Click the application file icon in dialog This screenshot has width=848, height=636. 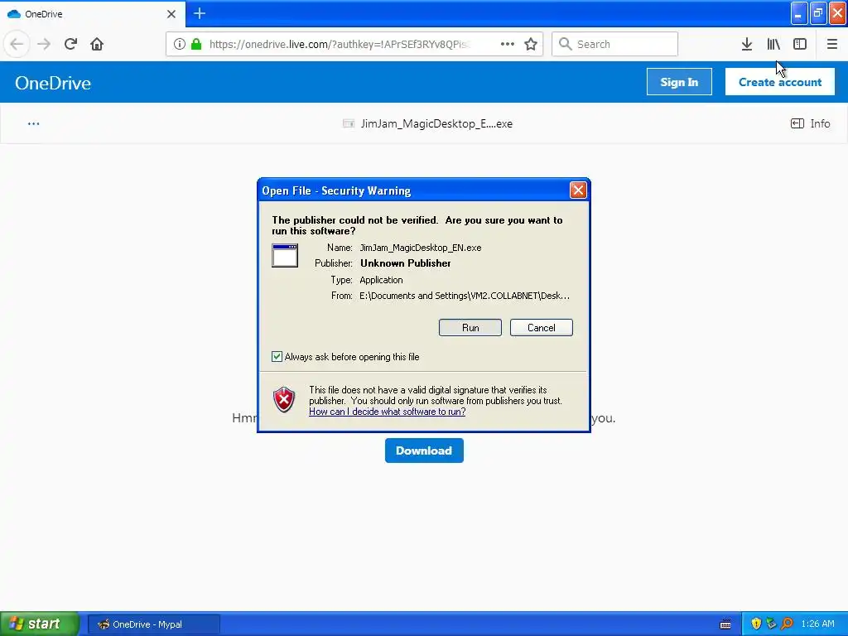click(285, 255)
